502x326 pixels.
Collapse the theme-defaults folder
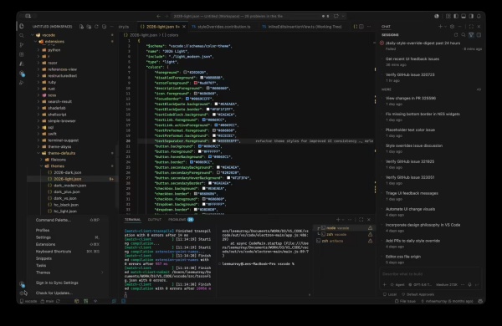(38, 153)
